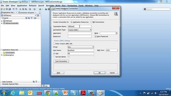Viewport: 171px width, 96px height.
Task: Open the Edit menu
Action: point(7,6)
